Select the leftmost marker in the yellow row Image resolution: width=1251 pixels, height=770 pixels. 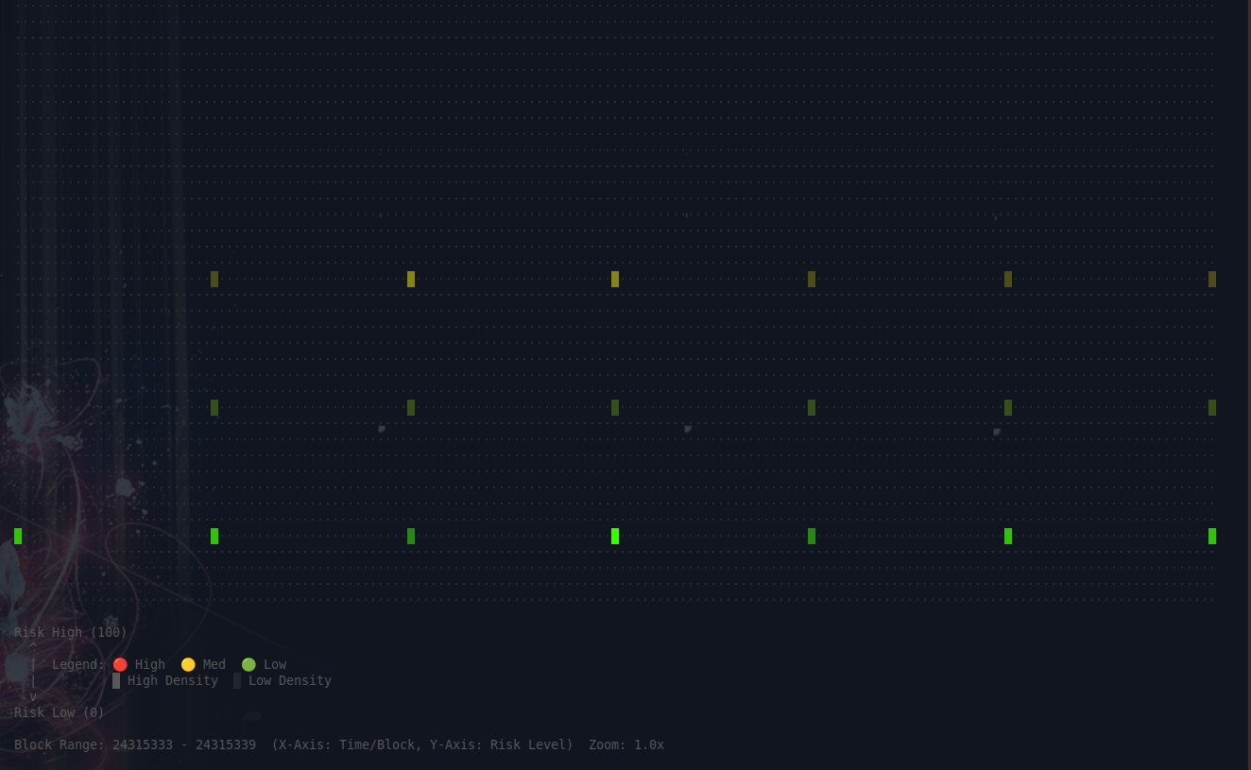tap(214, 279)
